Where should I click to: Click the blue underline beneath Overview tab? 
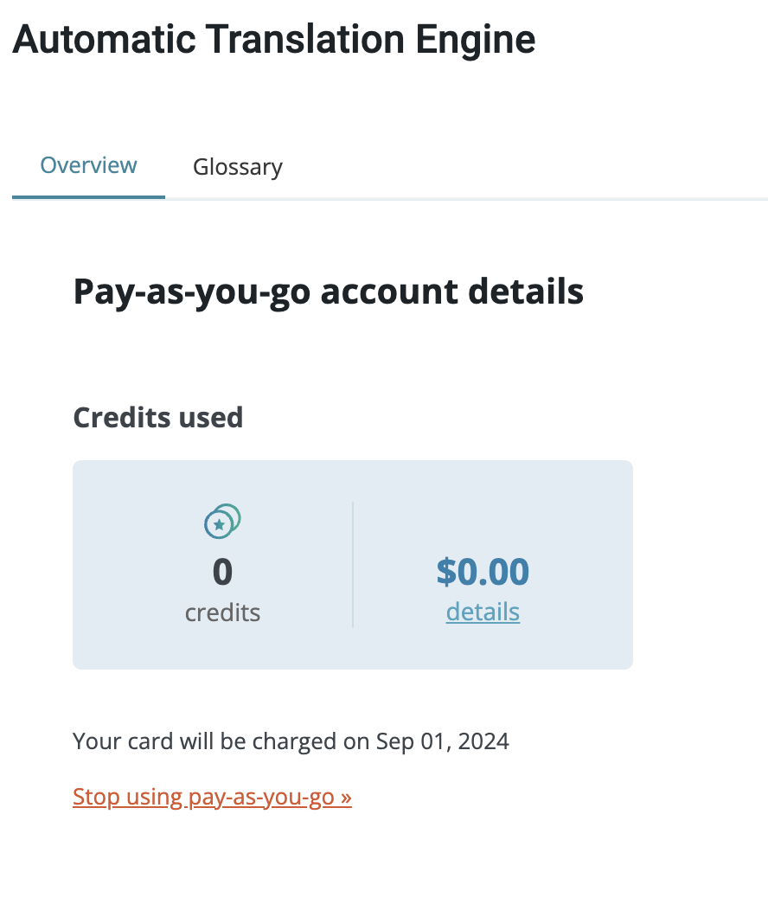point(88,197)
